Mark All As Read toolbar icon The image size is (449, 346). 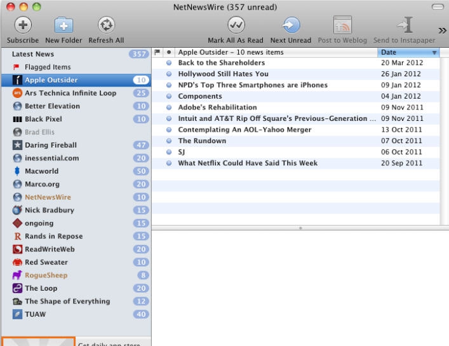pos(236,25)
